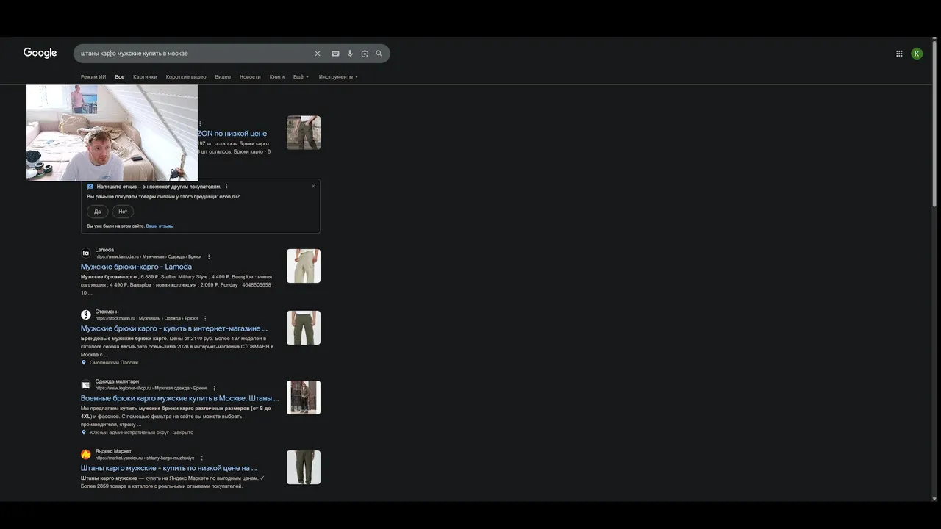
Task: Open the Одежда милитари result thumbnail
Action: pos(304,397)
